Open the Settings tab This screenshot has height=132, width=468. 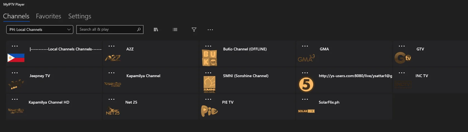click(x=80, y=16)
